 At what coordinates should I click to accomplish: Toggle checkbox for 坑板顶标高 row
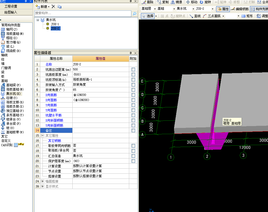pos(133,79)
